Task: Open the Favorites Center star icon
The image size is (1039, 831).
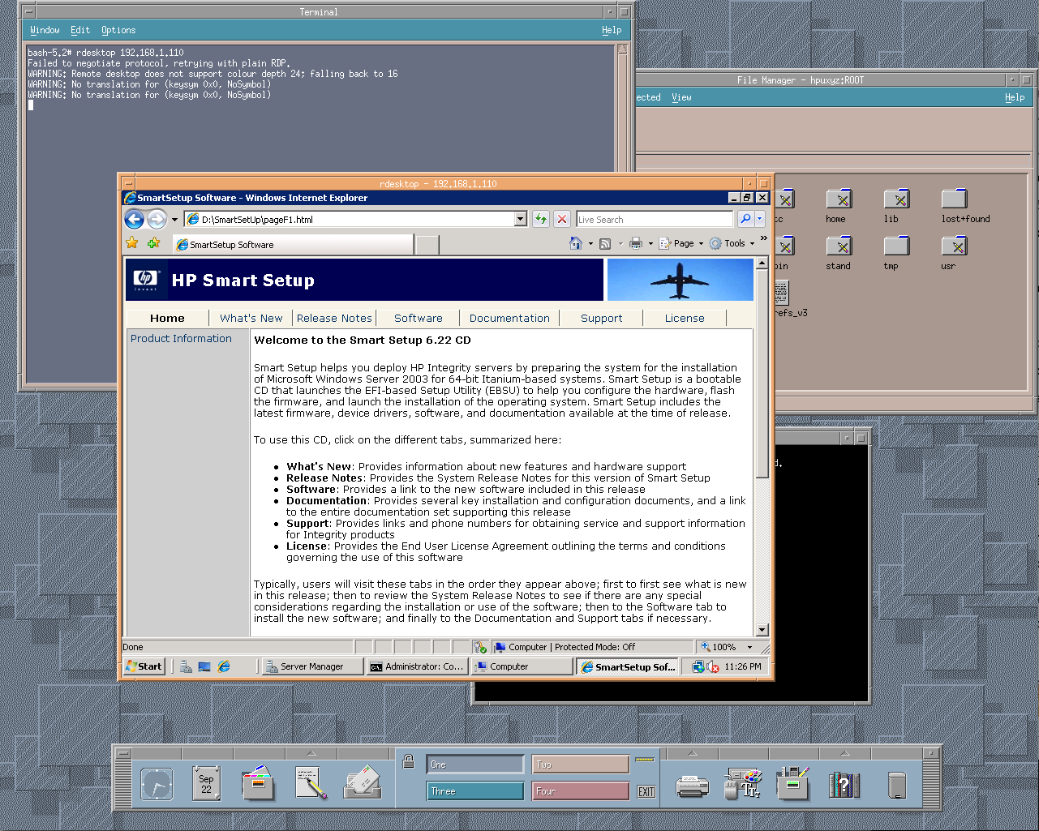Action: (131, 243)
